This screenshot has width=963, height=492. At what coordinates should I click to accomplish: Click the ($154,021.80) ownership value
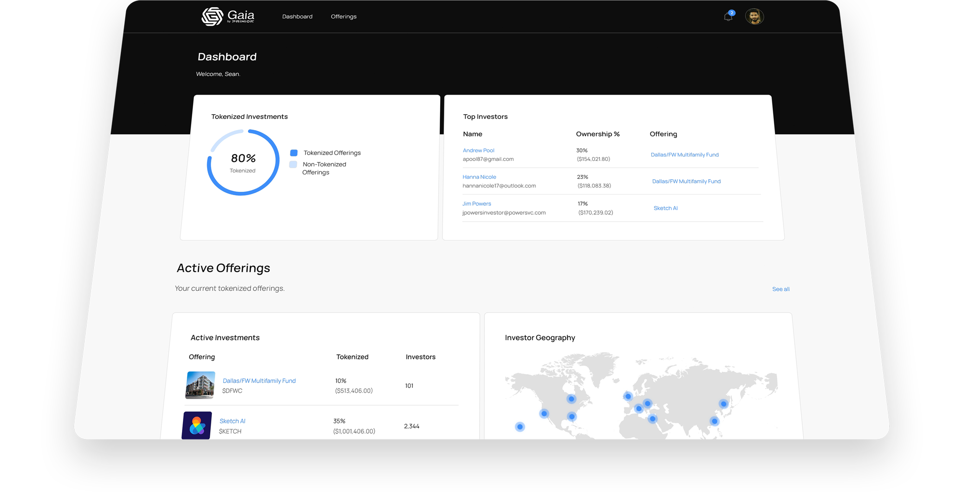tap(593, 159)
